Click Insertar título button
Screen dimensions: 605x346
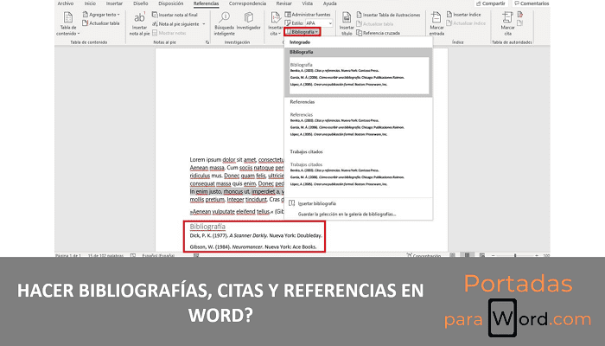[347, 23]
